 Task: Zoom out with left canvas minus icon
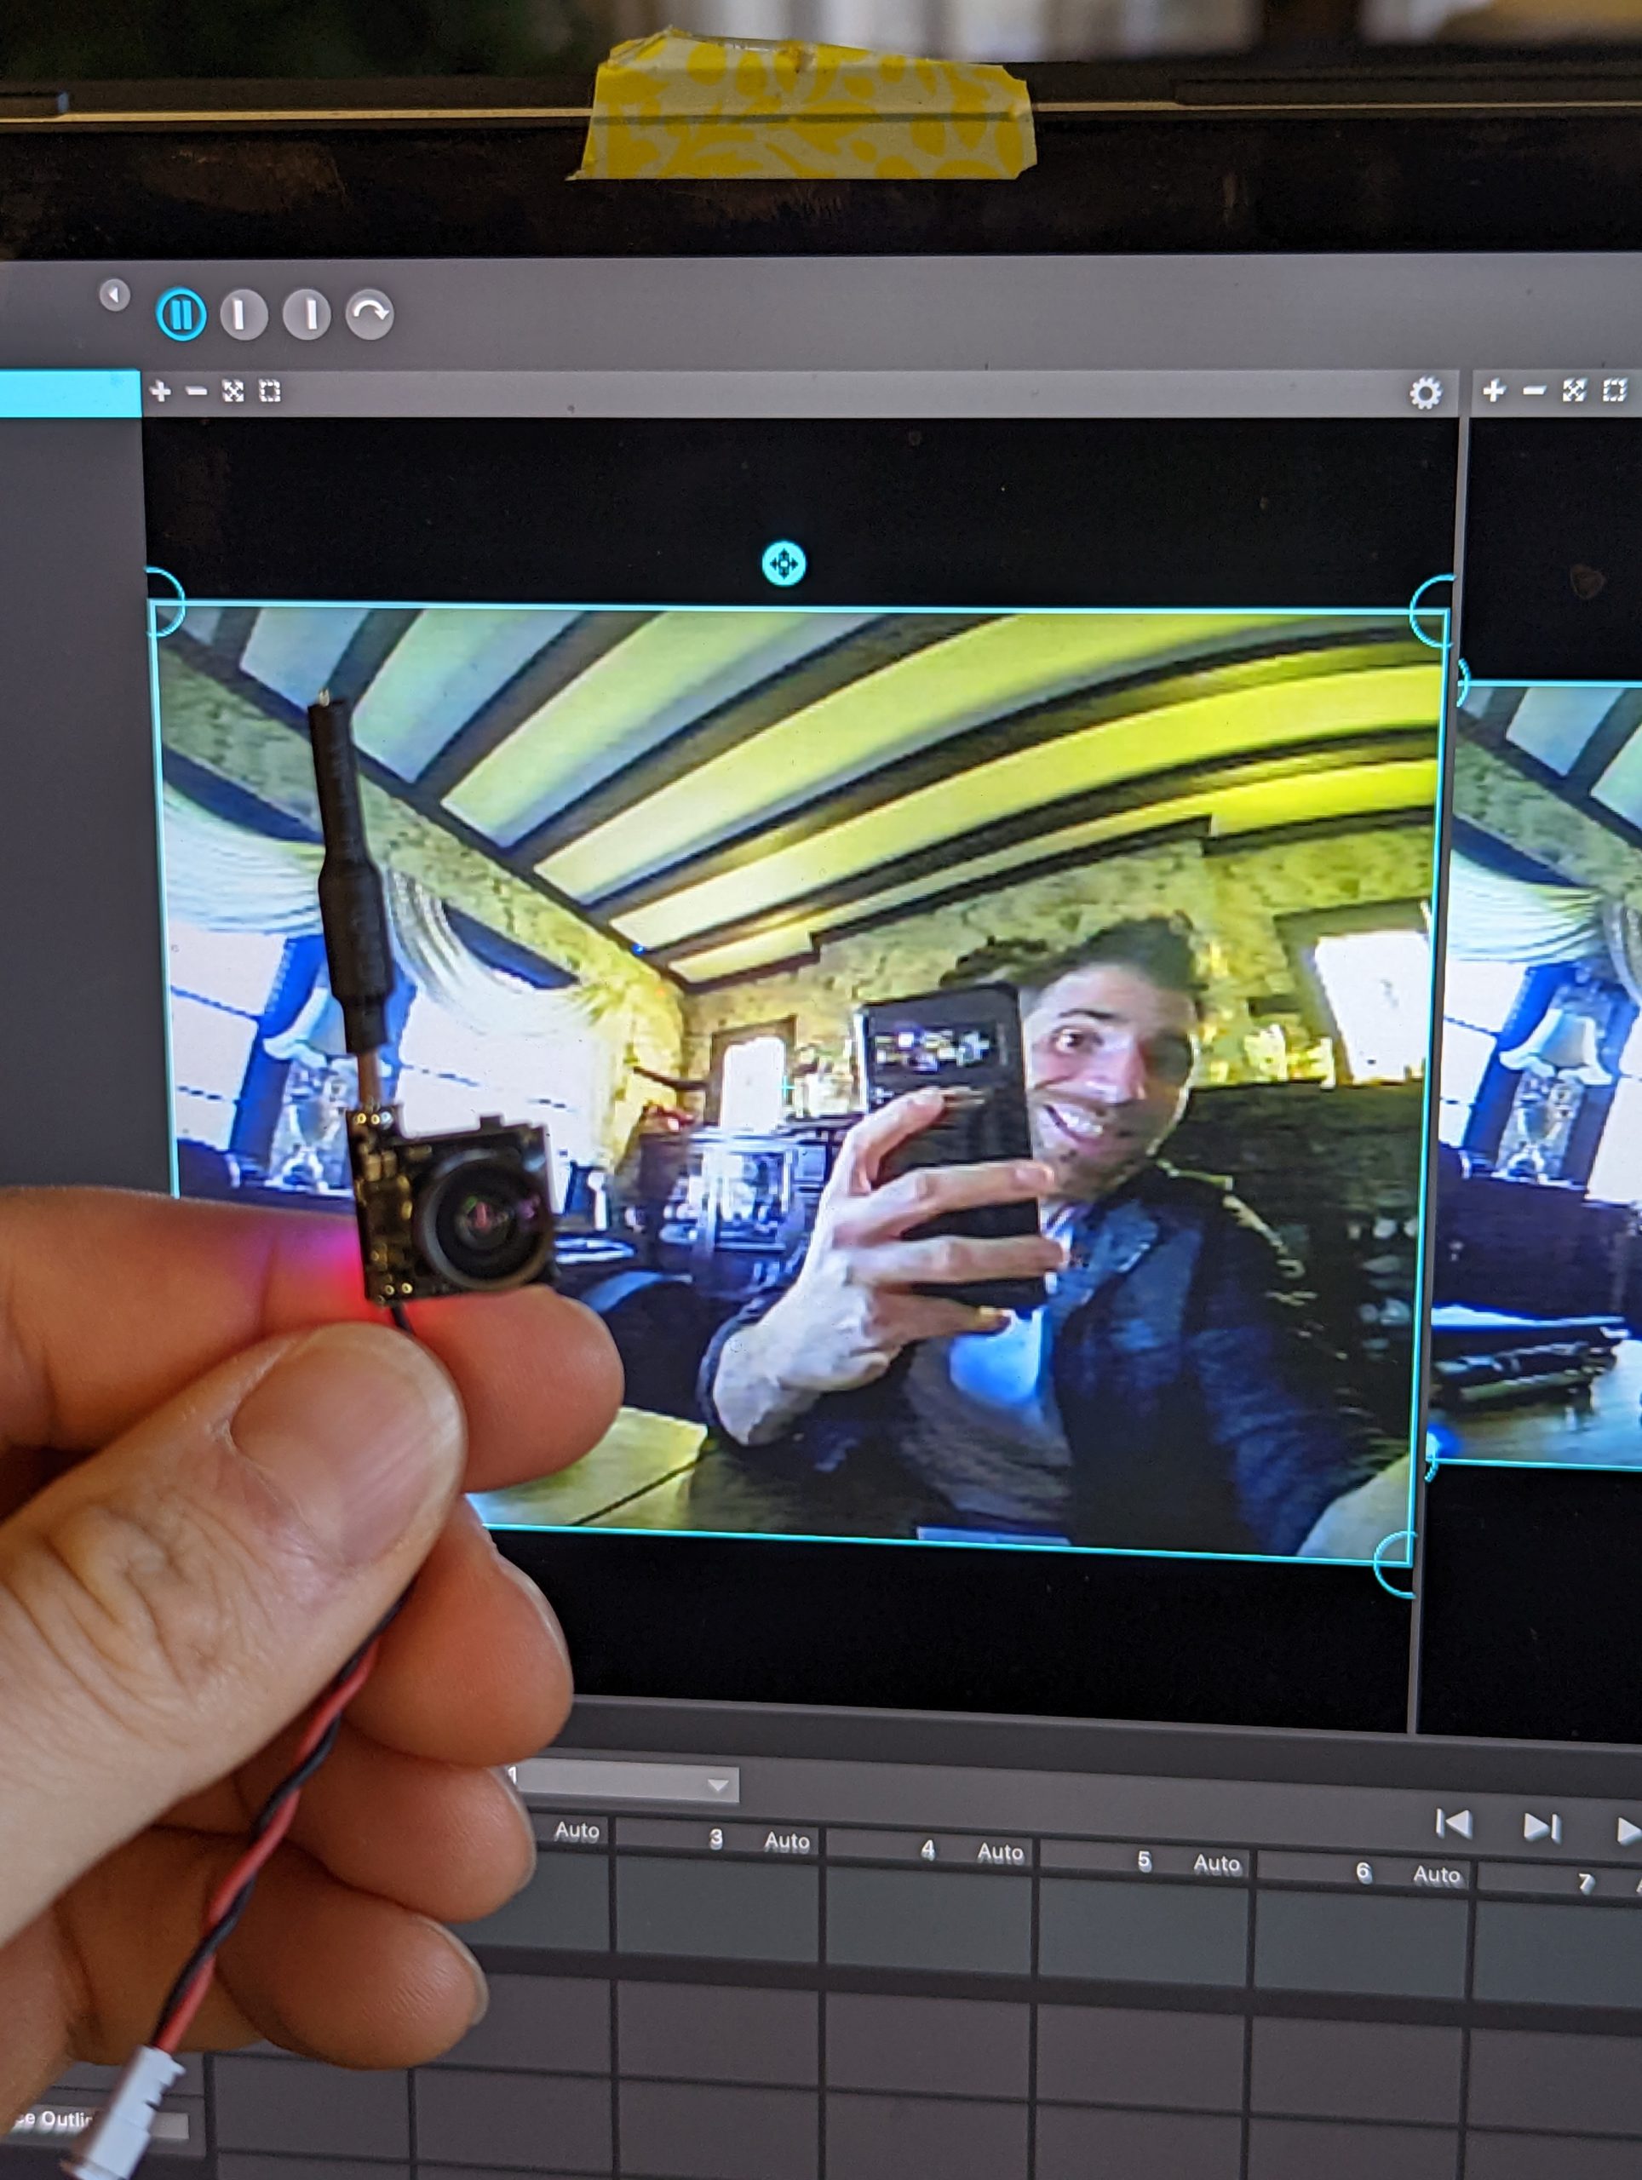coord(196,393)
